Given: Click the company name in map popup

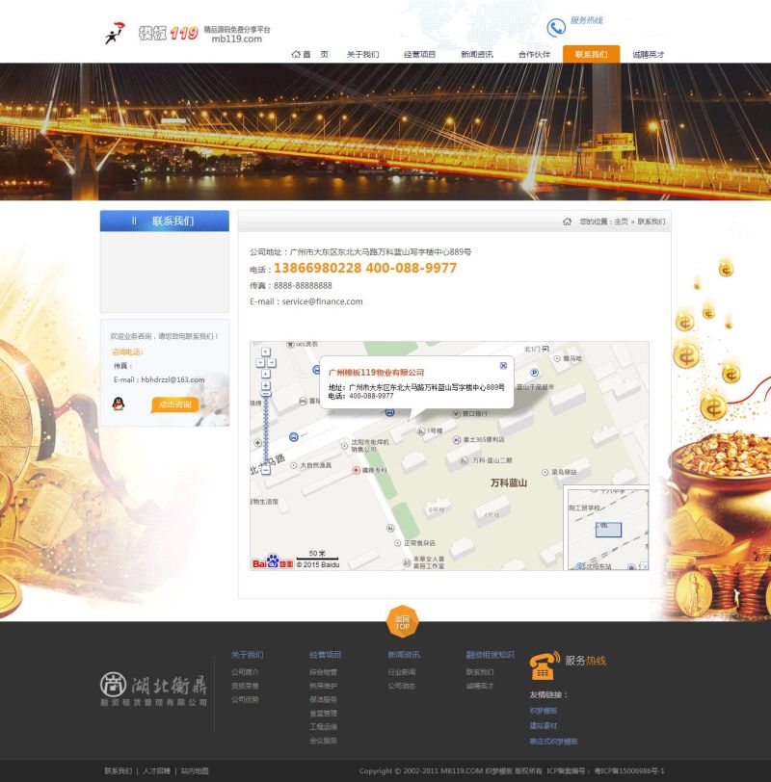Looking at the screenshot, I should pos(376,373).
